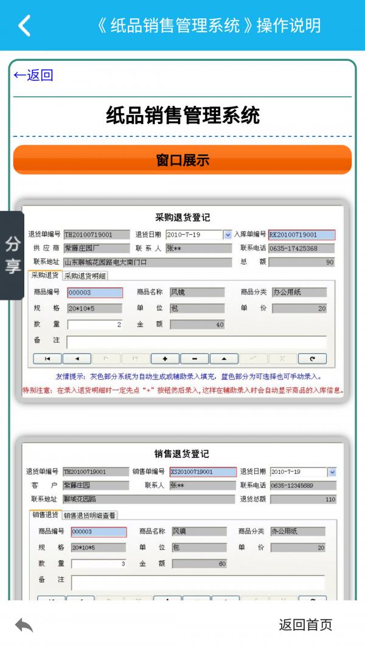
Task: Click the 联系地址 field 聊城花园路
Action: (x=148, y=499)
